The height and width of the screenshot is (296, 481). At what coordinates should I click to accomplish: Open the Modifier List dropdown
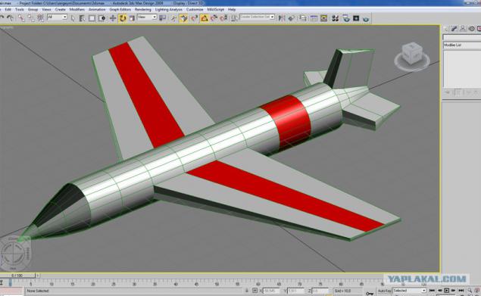pos(462,45)
